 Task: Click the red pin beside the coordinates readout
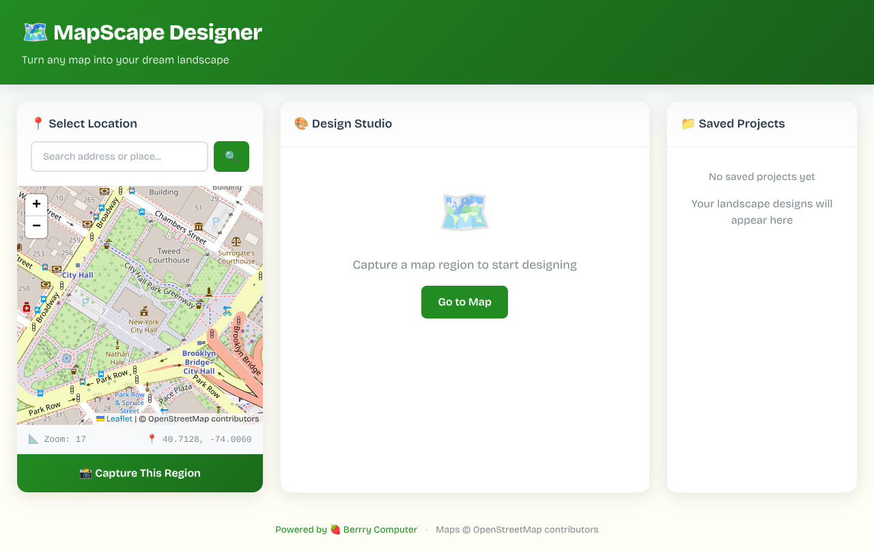(x=151, y=438)
